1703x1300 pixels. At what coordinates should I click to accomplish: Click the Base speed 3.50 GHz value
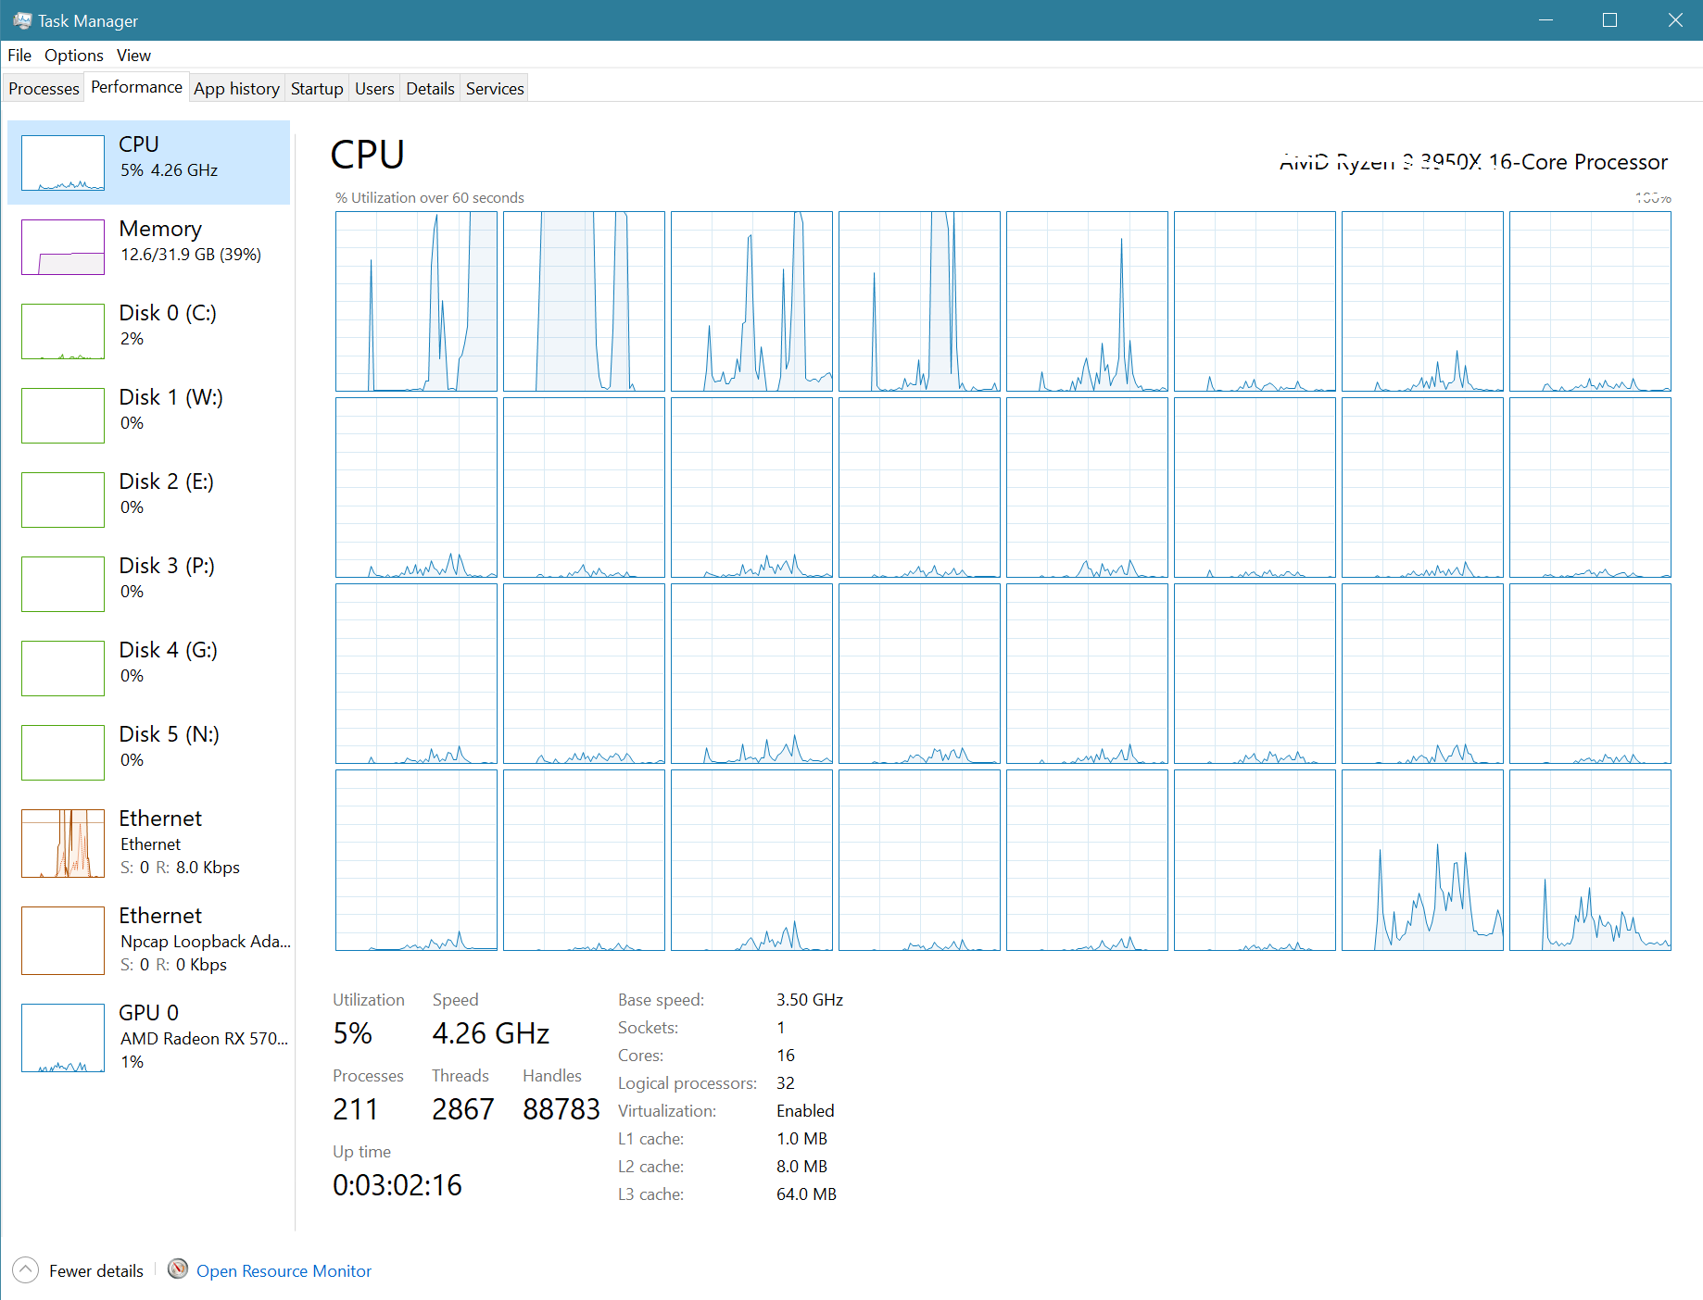pyautogui.click(x=810, y=1000)
